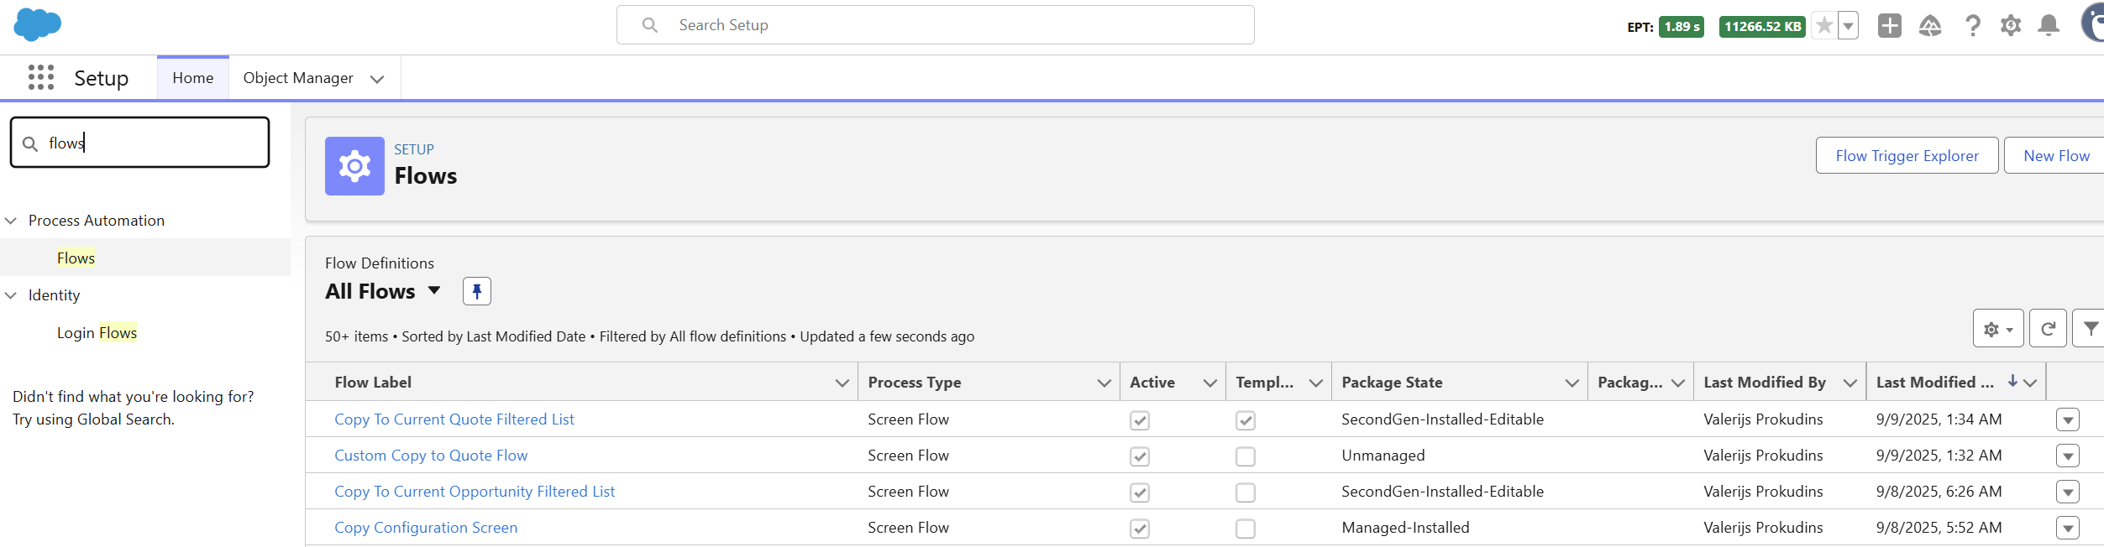The height and width of the screenshot is (547, 2104).
Task: Toggle Active checkbox for Copy To Current Quote Filtered List
Action: coord(1140,420)
